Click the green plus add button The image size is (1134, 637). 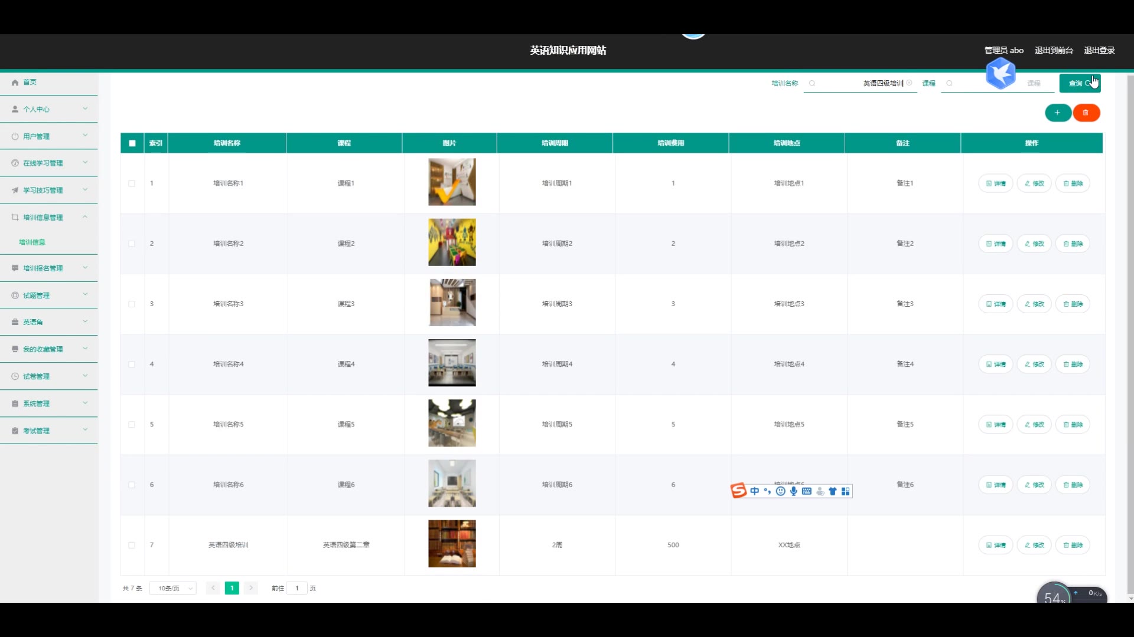pyautogui.click(x=1057, y=113)
